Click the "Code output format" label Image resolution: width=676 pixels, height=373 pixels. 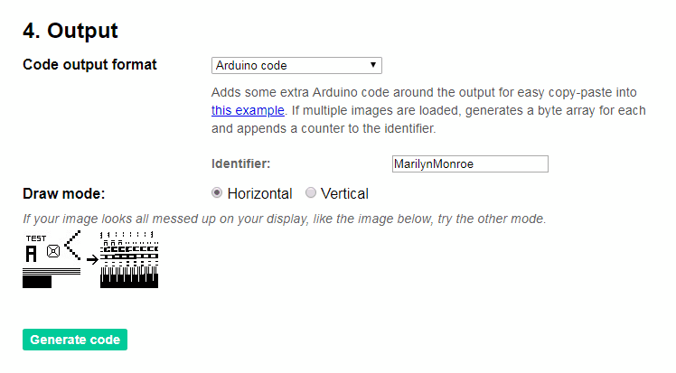pyautogui.click(x=89, y=65)
